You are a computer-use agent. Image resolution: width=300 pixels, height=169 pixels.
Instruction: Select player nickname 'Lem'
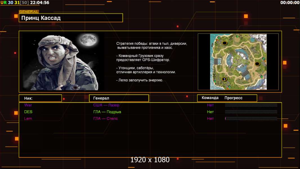pyautogui.click(x=28, y=119)
